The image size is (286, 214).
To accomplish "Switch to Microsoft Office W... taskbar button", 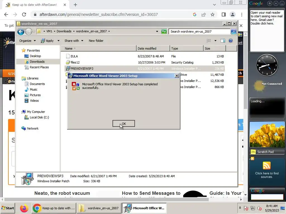I will [144, 208].
